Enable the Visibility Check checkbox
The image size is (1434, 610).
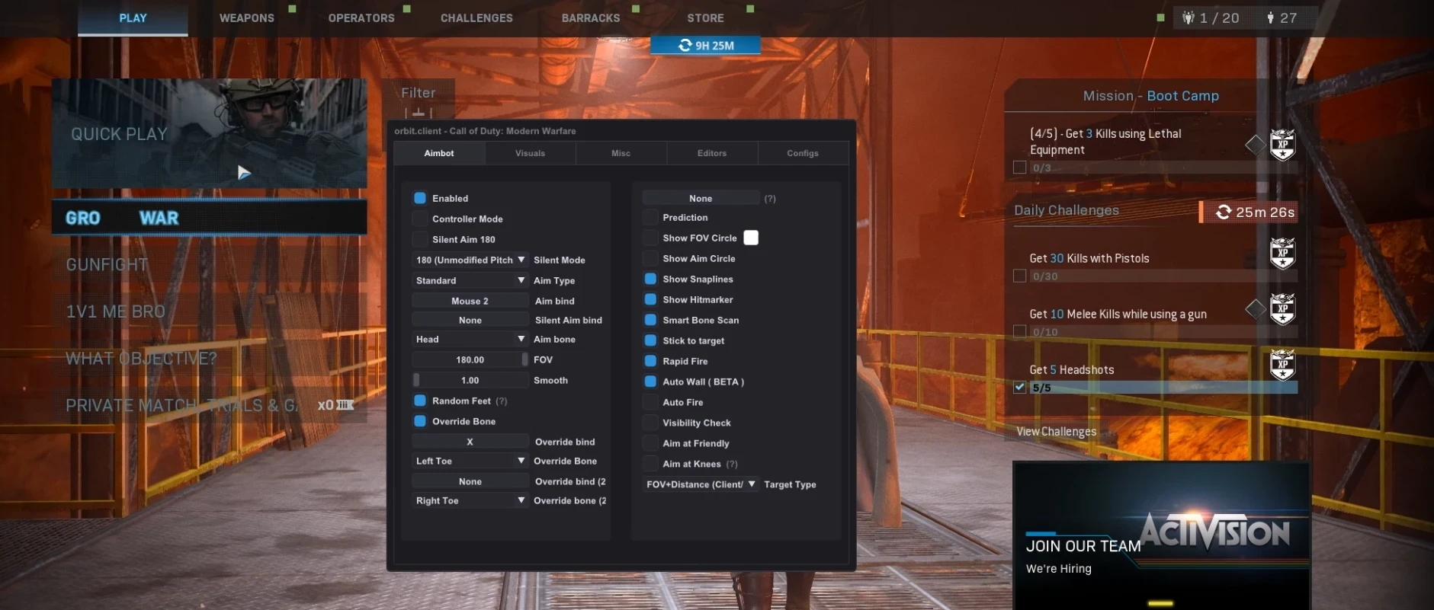pos(650,423)
